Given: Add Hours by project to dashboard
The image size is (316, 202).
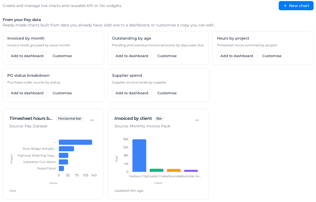Looking at the screenshot, I should [x=237, y=56].
